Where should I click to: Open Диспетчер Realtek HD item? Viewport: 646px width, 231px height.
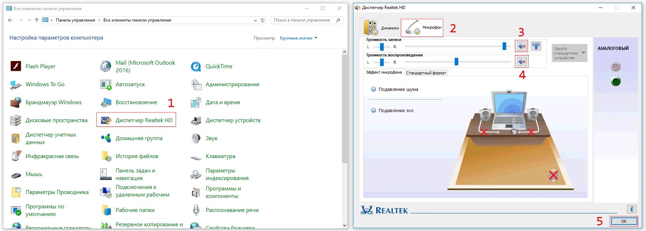point(136,120)
